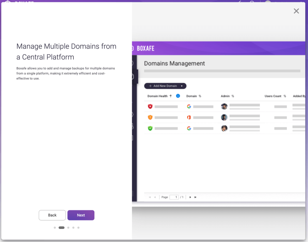Click the blue Domain Health info icon
The height and width of the screenshot is (242, 308).
pos(178,96)
